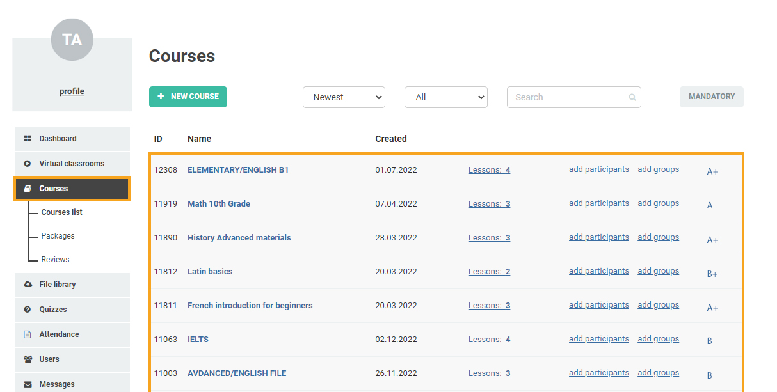The height and width of the screenshot is (392, 777).
Task: Open the Packages submenu item
Action: [x=58, y=236]
